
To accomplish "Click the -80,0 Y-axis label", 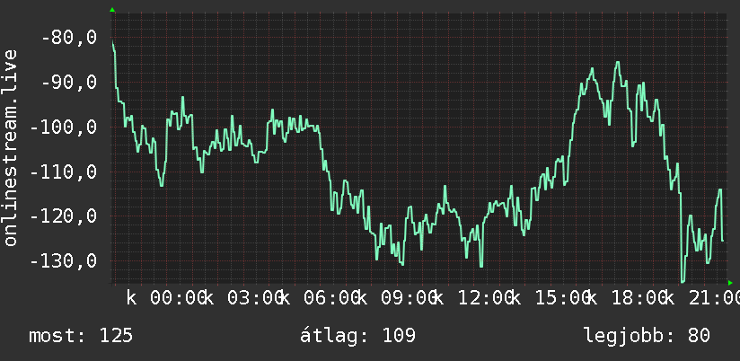I will (x=69, y=38).
